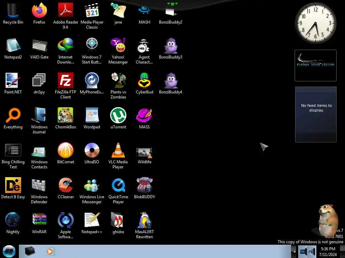Select the ghidra icon

click(x=118, y=223)
